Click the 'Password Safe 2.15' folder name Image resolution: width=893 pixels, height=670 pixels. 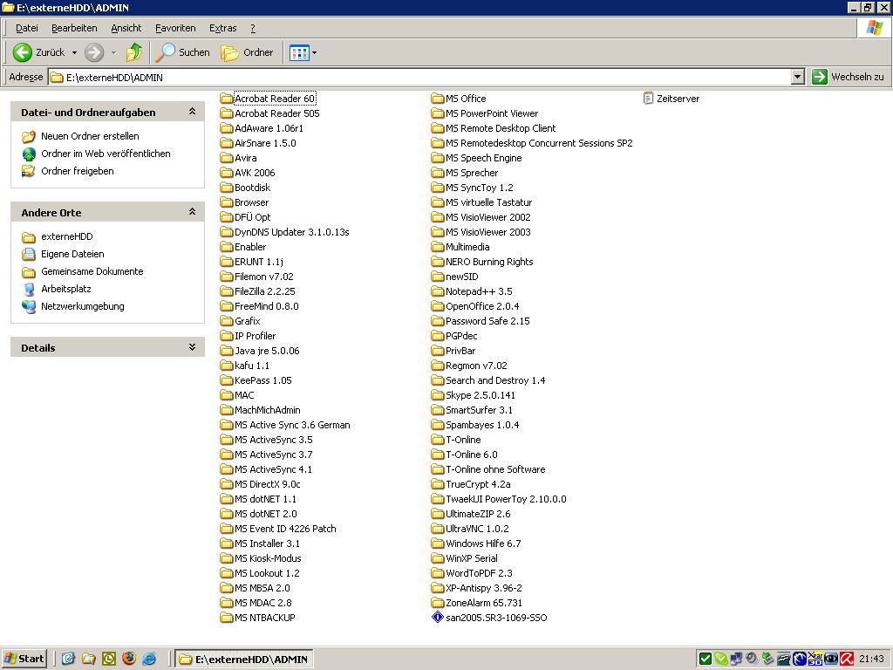[487, 321]
